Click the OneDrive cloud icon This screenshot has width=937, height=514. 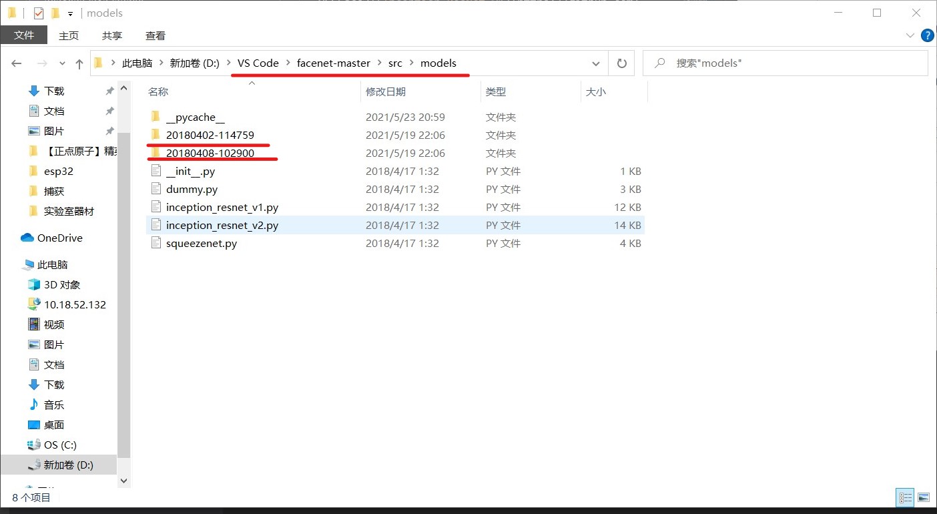[27, 238]
